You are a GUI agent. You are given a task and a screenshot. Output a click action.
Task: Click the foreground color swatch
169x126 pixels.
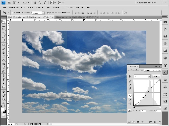click(3, 109)
